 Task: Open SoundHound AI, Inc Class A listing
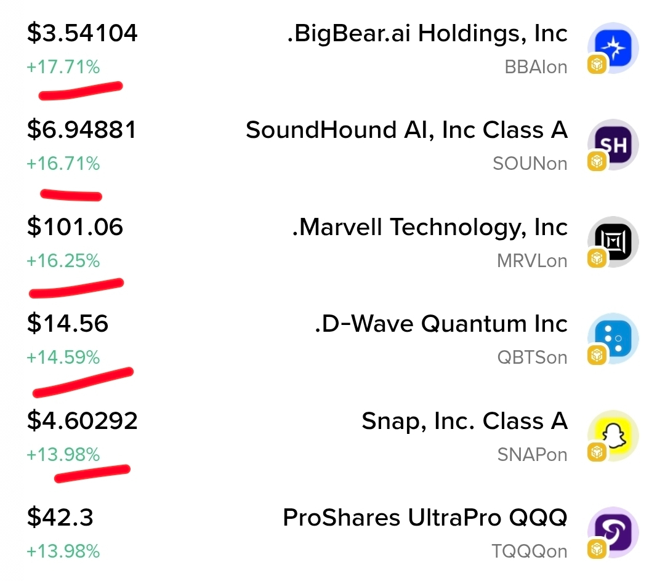click(406, 130)
